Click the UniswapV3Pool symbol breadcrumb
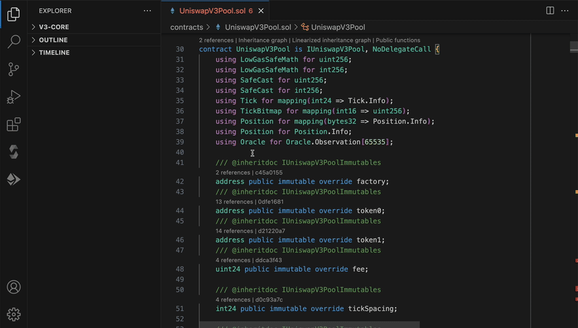 coord(338,27)
